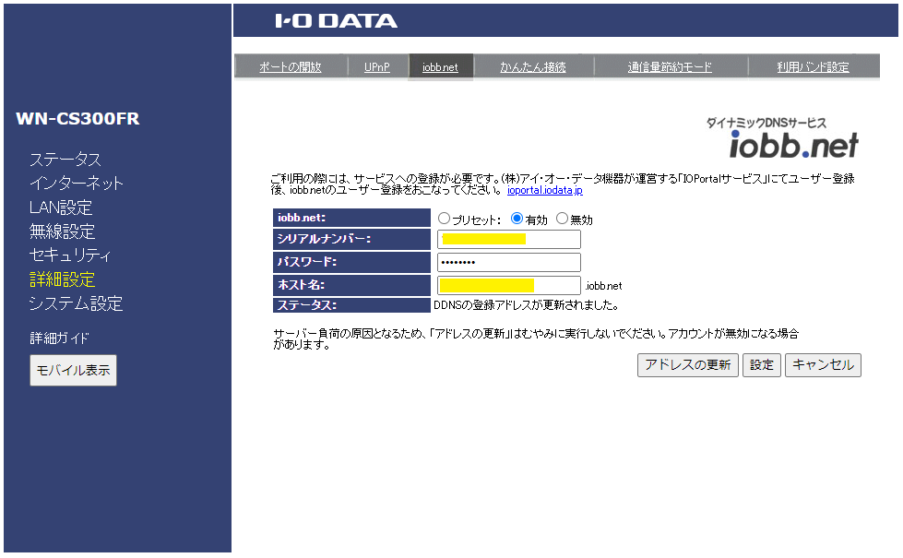
Task: Click the I-O DATA logo
Action: [x=337, y=21]
